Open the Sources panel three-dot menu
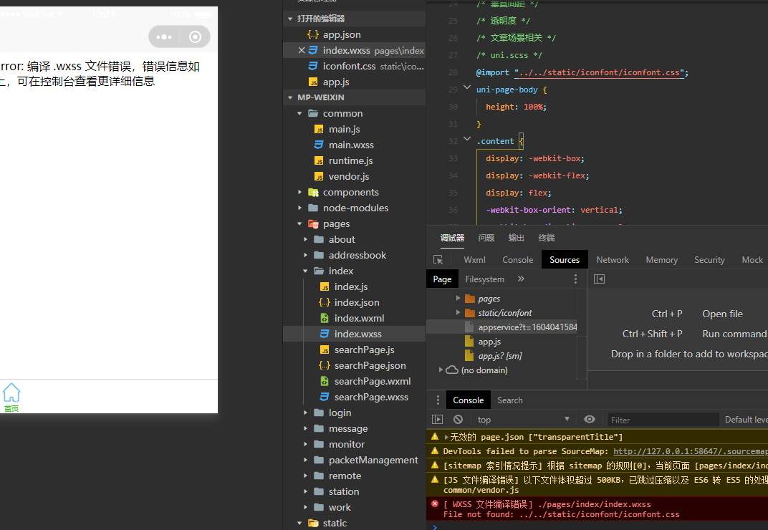 click(575, 279)
